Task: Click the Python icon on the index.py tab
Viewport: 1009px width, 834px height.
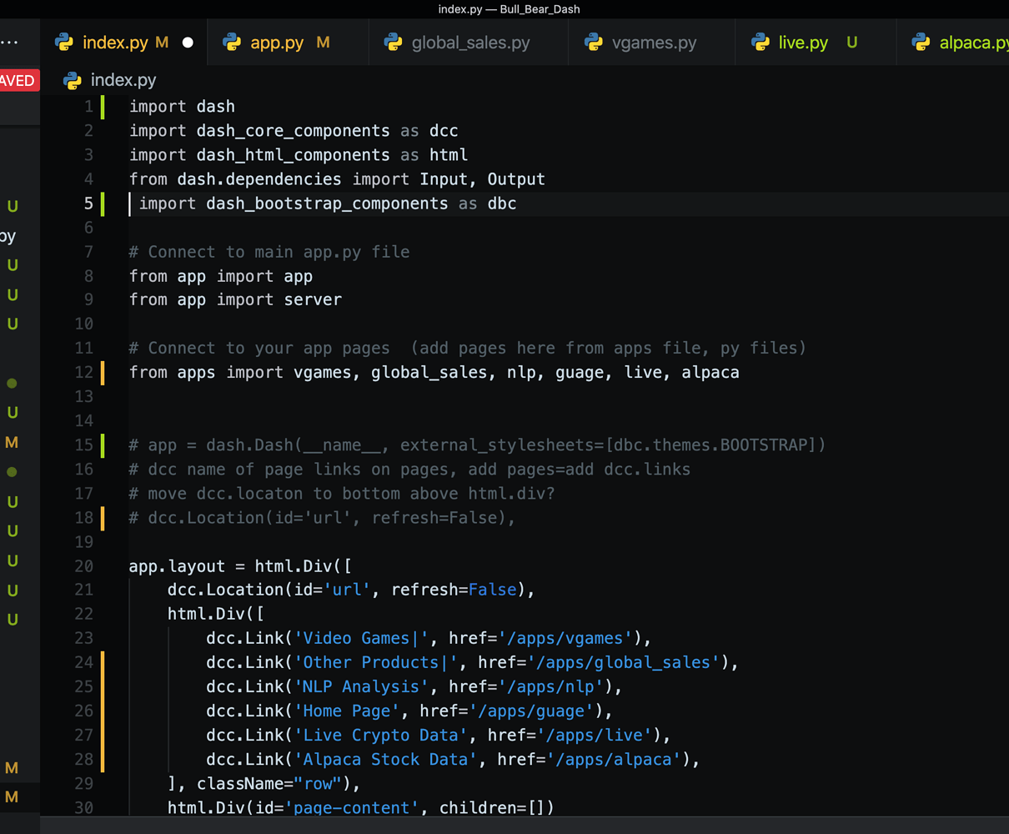Action: (64, 42)
